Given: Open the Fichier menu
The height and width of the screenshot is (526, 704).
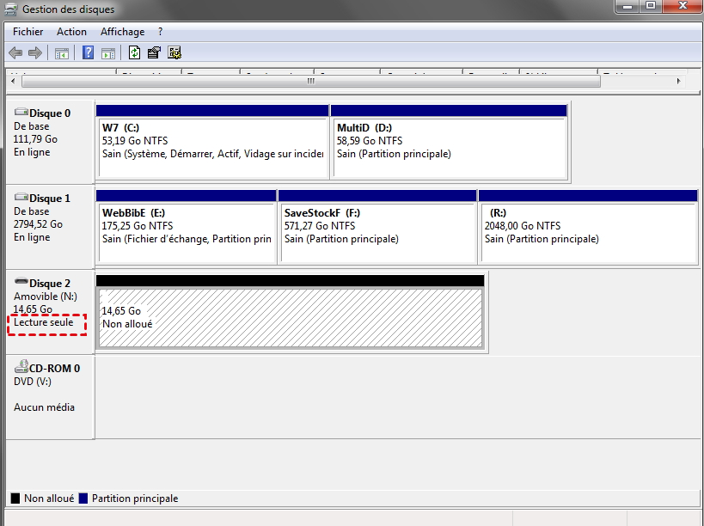Looking at the screenshot, I should click(x=28, y=32).
